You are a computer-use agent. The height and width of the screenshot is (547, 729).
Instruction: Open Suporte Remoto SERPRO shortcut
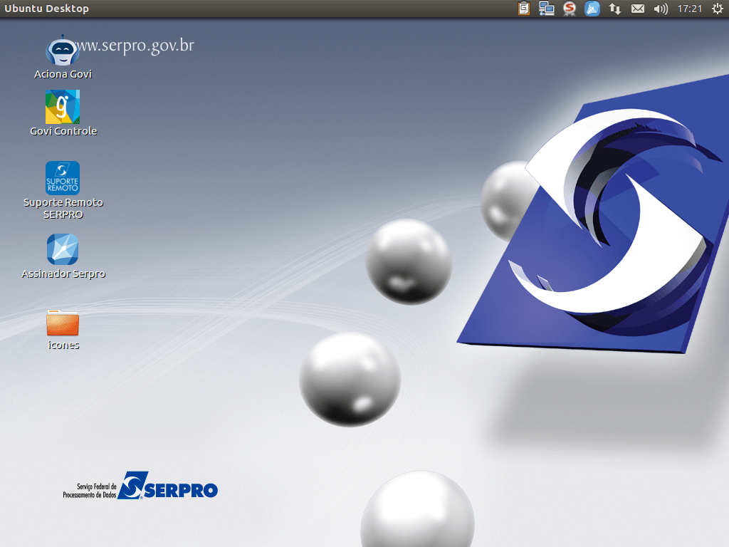point(63,177)
